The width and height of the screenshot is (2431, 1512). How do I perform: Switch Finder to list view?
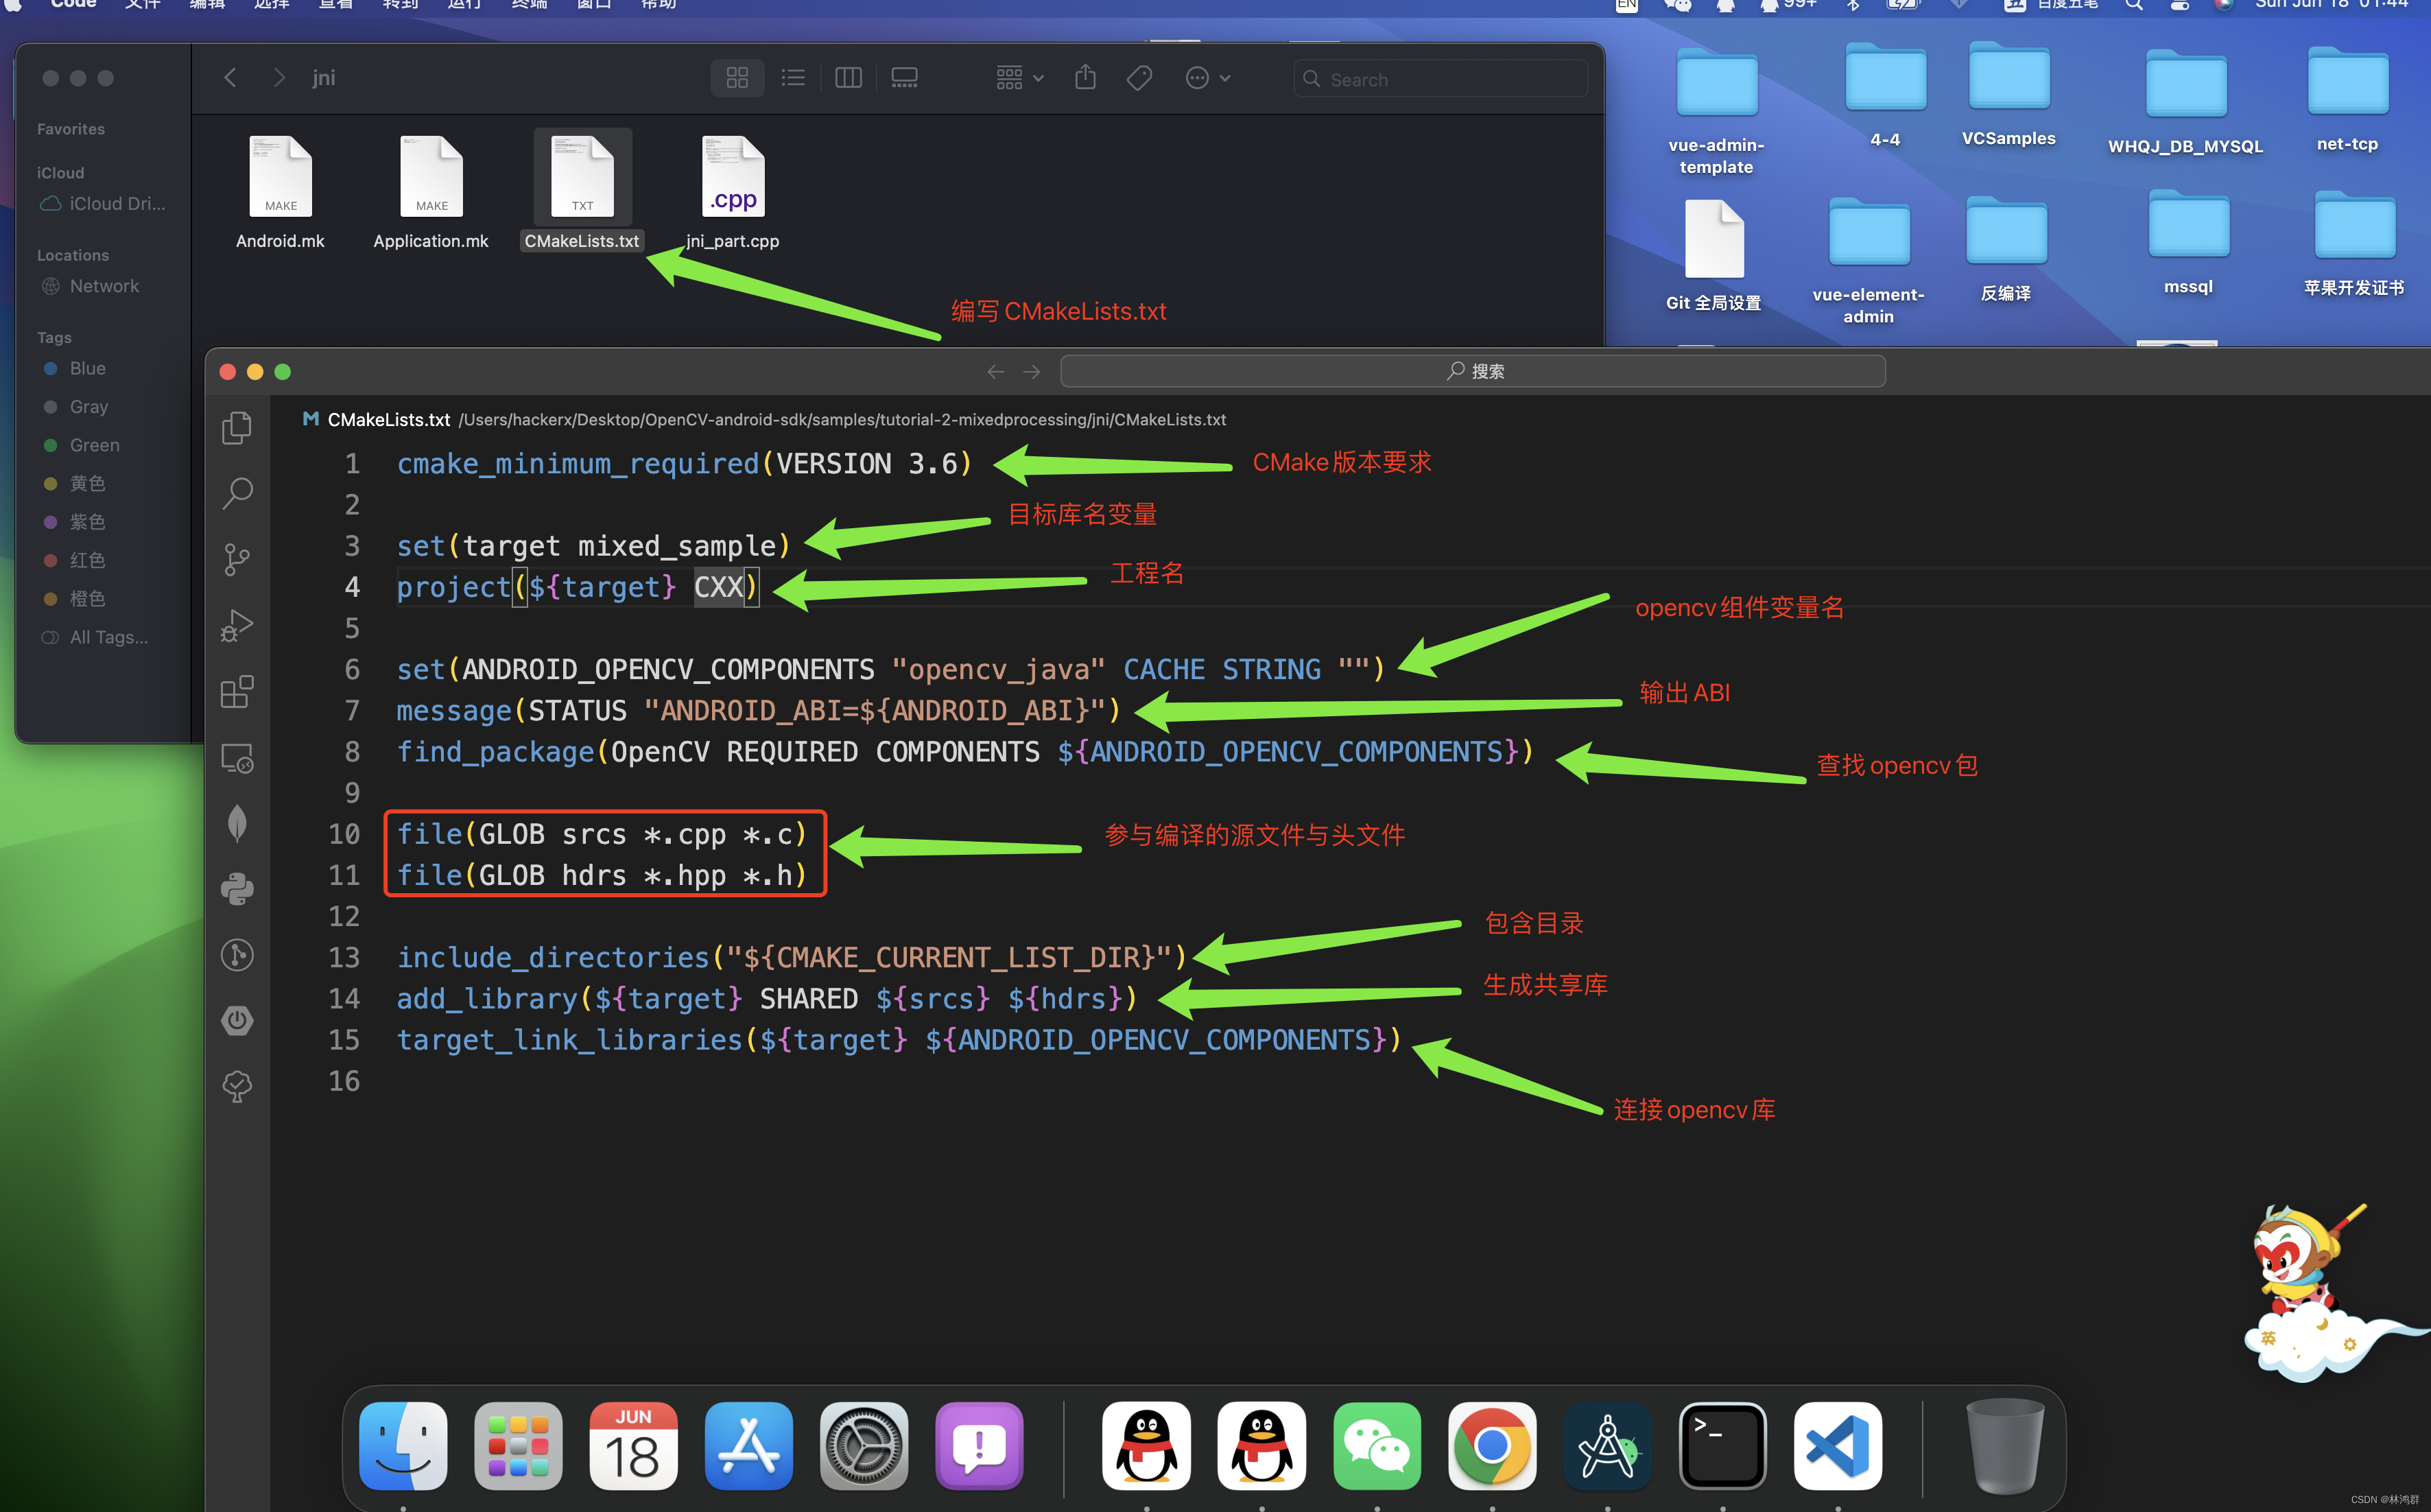pos(793,78)
